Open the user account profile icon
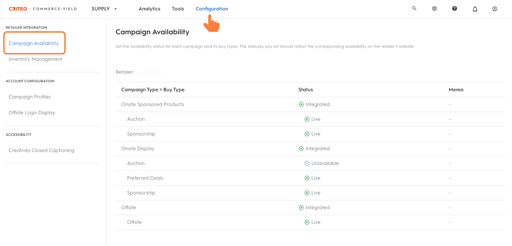The height and width of the screenshot is (246, 512). [x=495, y=8]
